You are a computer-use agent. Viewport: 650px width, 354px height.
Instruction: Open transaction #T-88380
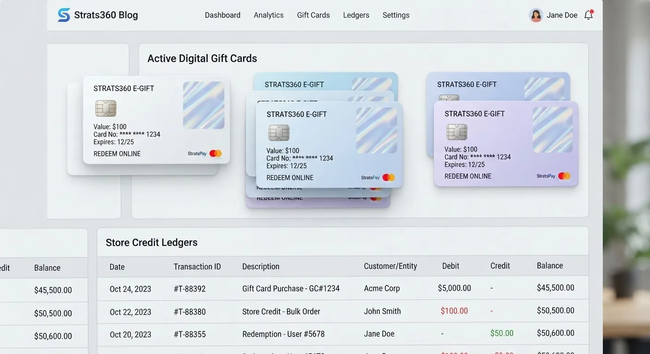click(190, 312)
